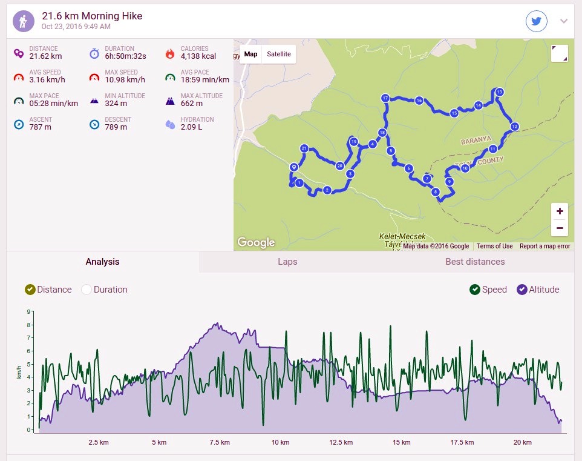The image size is (582, 461).
Task: Expand the workout options chevron
Action: pyautogui.click(x=564, y=21)
